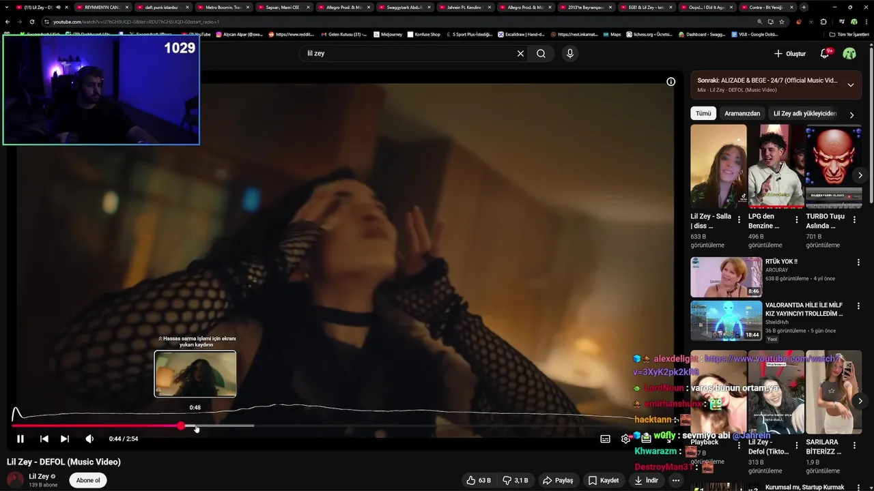874x491 pixels.
Task: Subscribe with the Abone ol button
Action: point(88,480)
